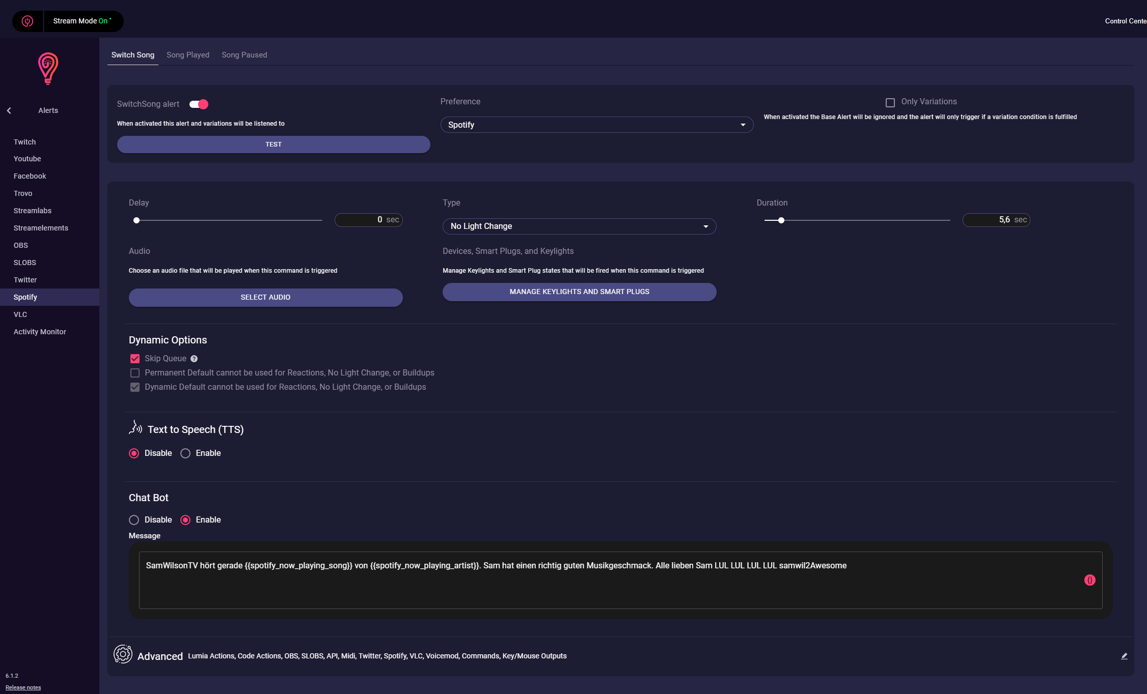Enable the Only Variations checkbox
1147x694 pixels.
click(891, 101)
